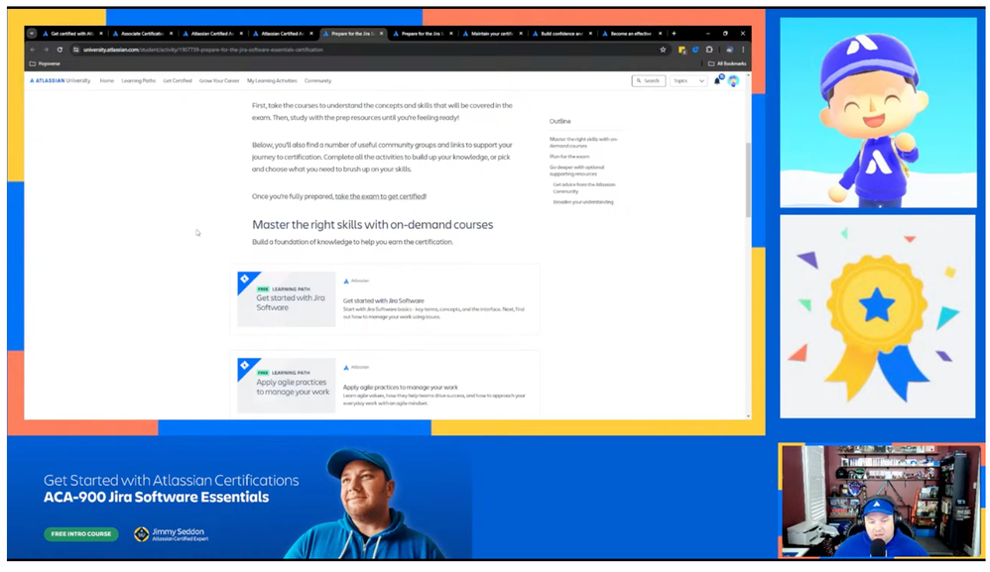Click the Atlassian University logo

59,81
